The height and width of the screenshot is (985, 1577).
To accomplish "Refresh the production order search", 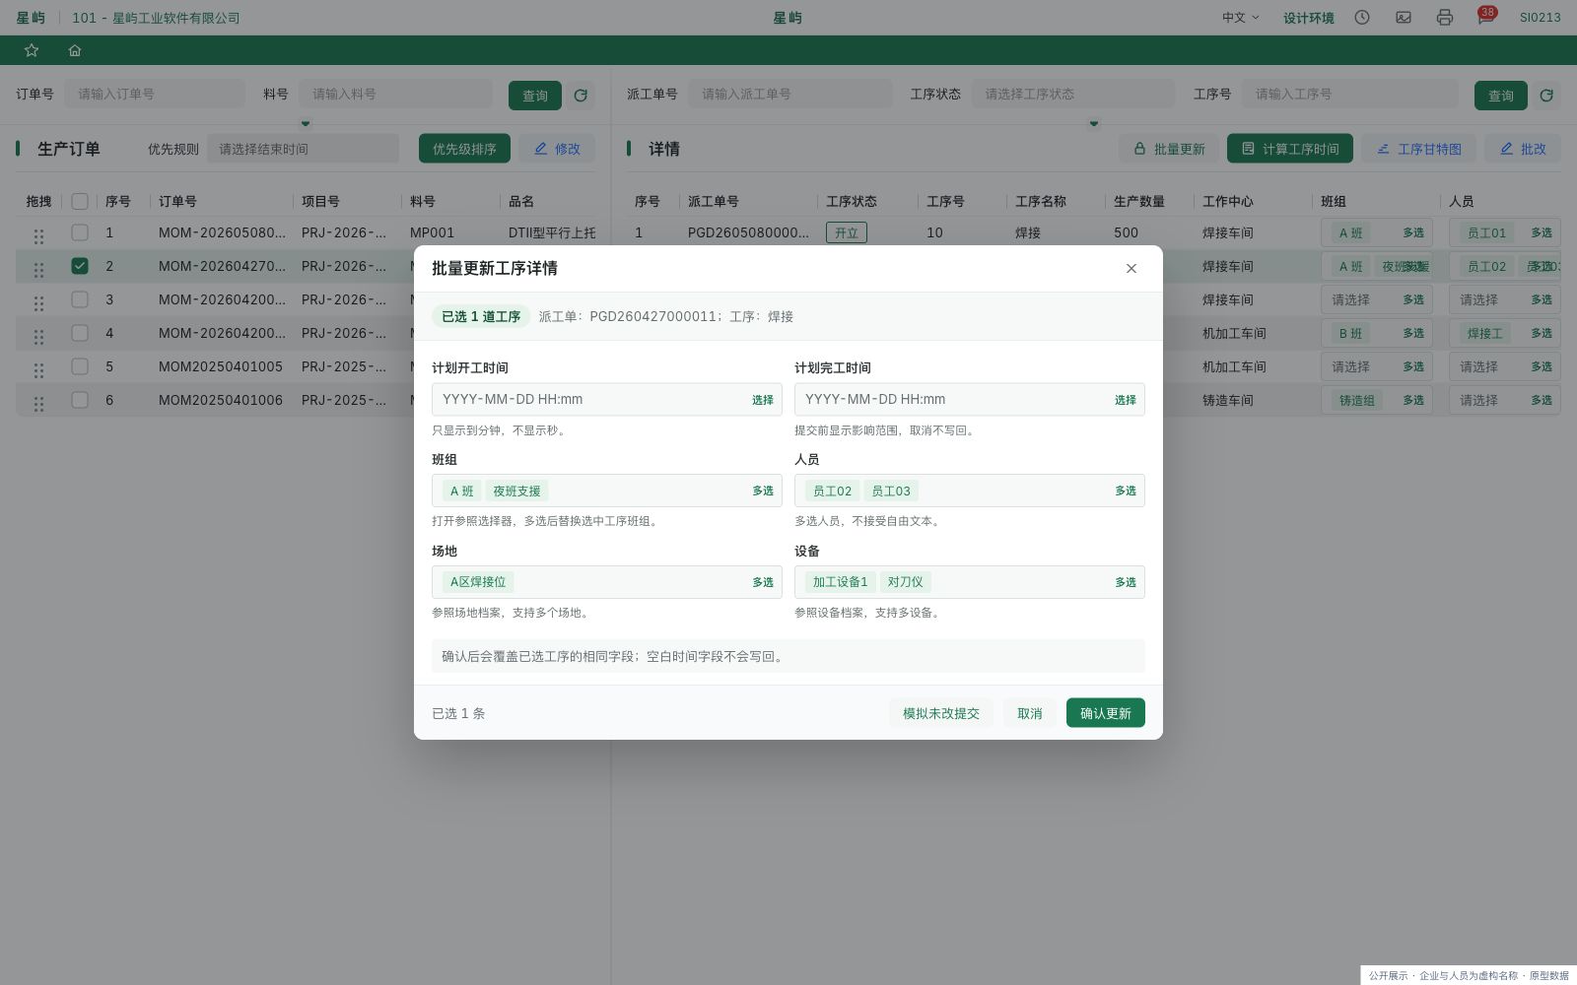I will coord(581,96).
